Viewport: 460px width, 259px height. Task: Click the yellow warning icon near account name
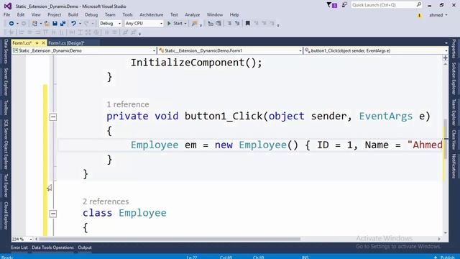pyautogui.click(x=419, y=15)
